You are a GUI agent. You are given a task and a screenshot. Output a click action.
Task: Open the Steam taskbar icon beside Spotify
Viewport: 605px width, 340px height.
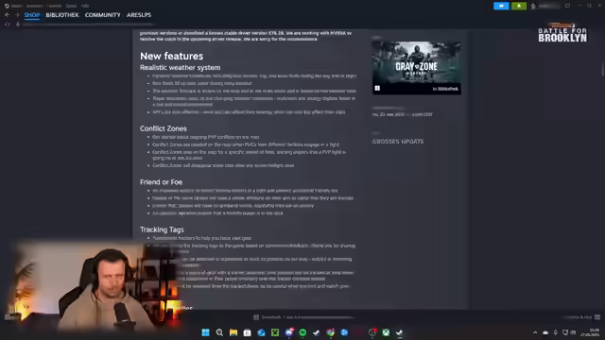[x=317, y=332]
